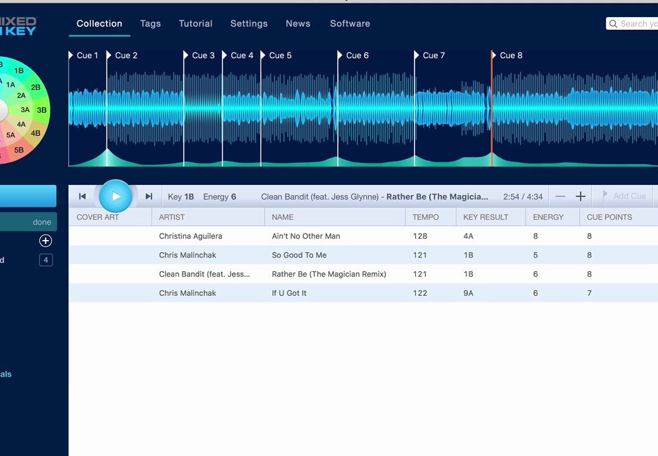Viewport: 658px width, 456px height.
Task: Click Key 1B in player bar
Action: pos(181,196)
